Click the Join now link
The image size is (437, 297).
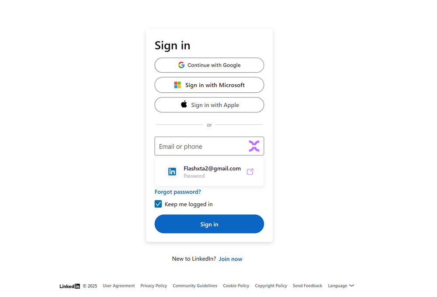tap(230, 259)
